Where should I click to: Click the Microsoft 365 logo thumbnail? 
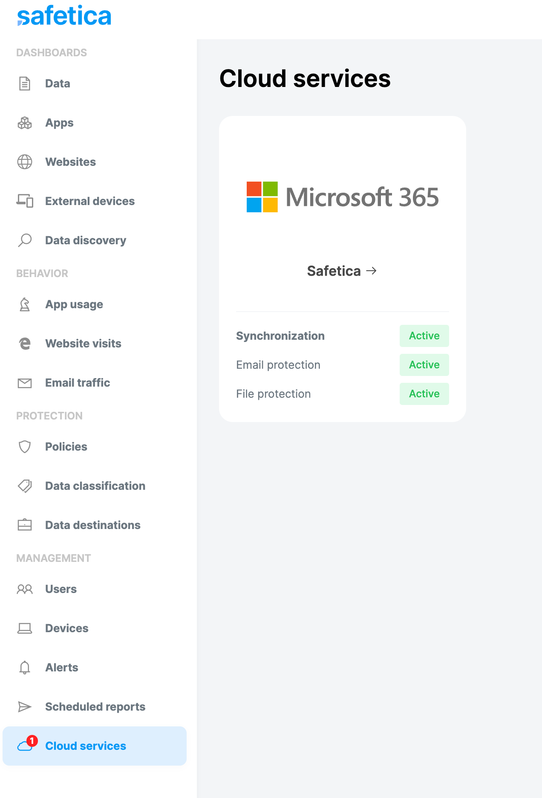tap(343, 197)
